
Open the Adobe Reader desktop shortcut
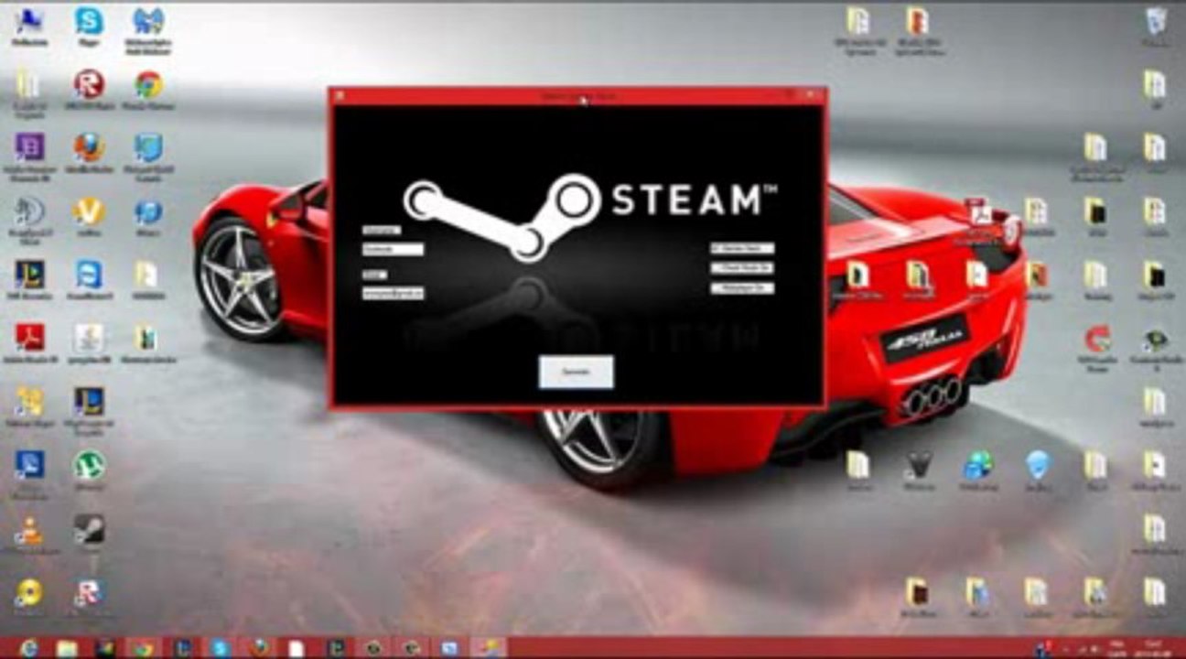pyautogui.click(x=29, y=337)
